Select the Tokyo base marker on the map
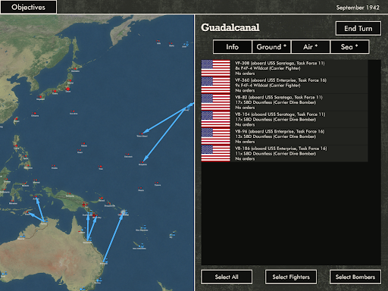 point(67,89)
